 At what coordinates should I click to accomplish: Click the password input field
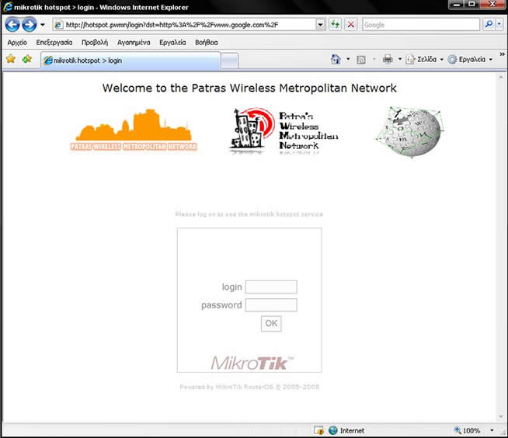pyautogui.click(x=271, y=305)
